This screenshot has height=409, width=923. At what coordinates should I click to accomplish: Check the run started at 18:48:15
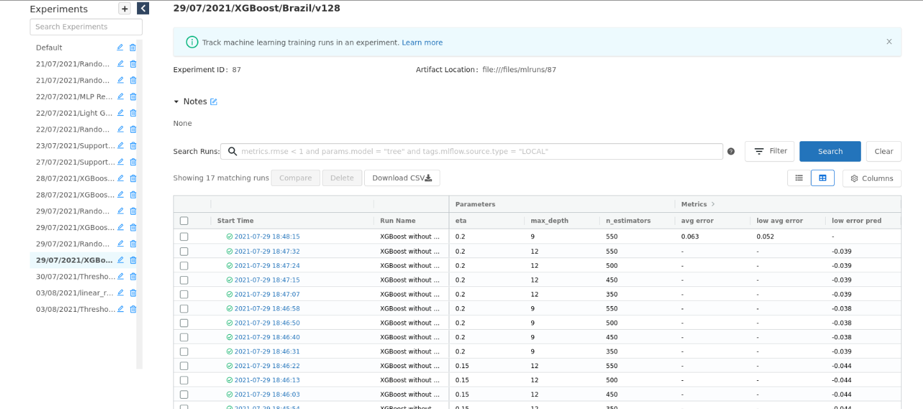pos(184,236)
